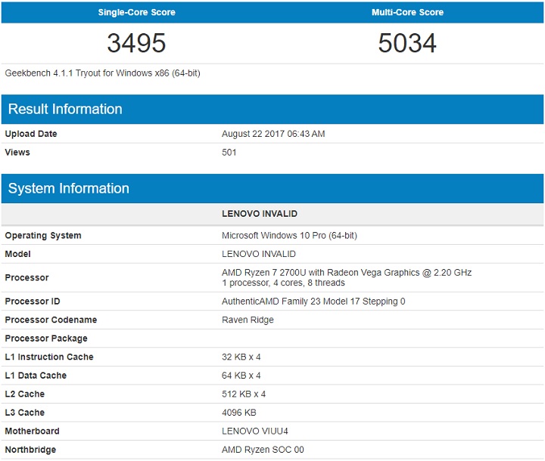Click the L1 Data Cache label
The width and height of the screenshot is (545, 461).
pyautogui.click(x=36, y=376)
